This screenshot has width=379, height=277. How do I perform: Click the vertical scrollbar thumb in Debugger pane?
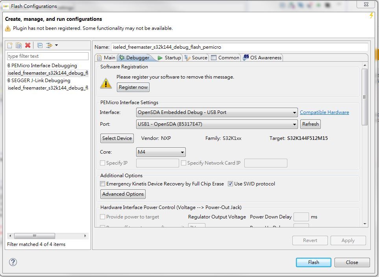click(x=364, y=97)
